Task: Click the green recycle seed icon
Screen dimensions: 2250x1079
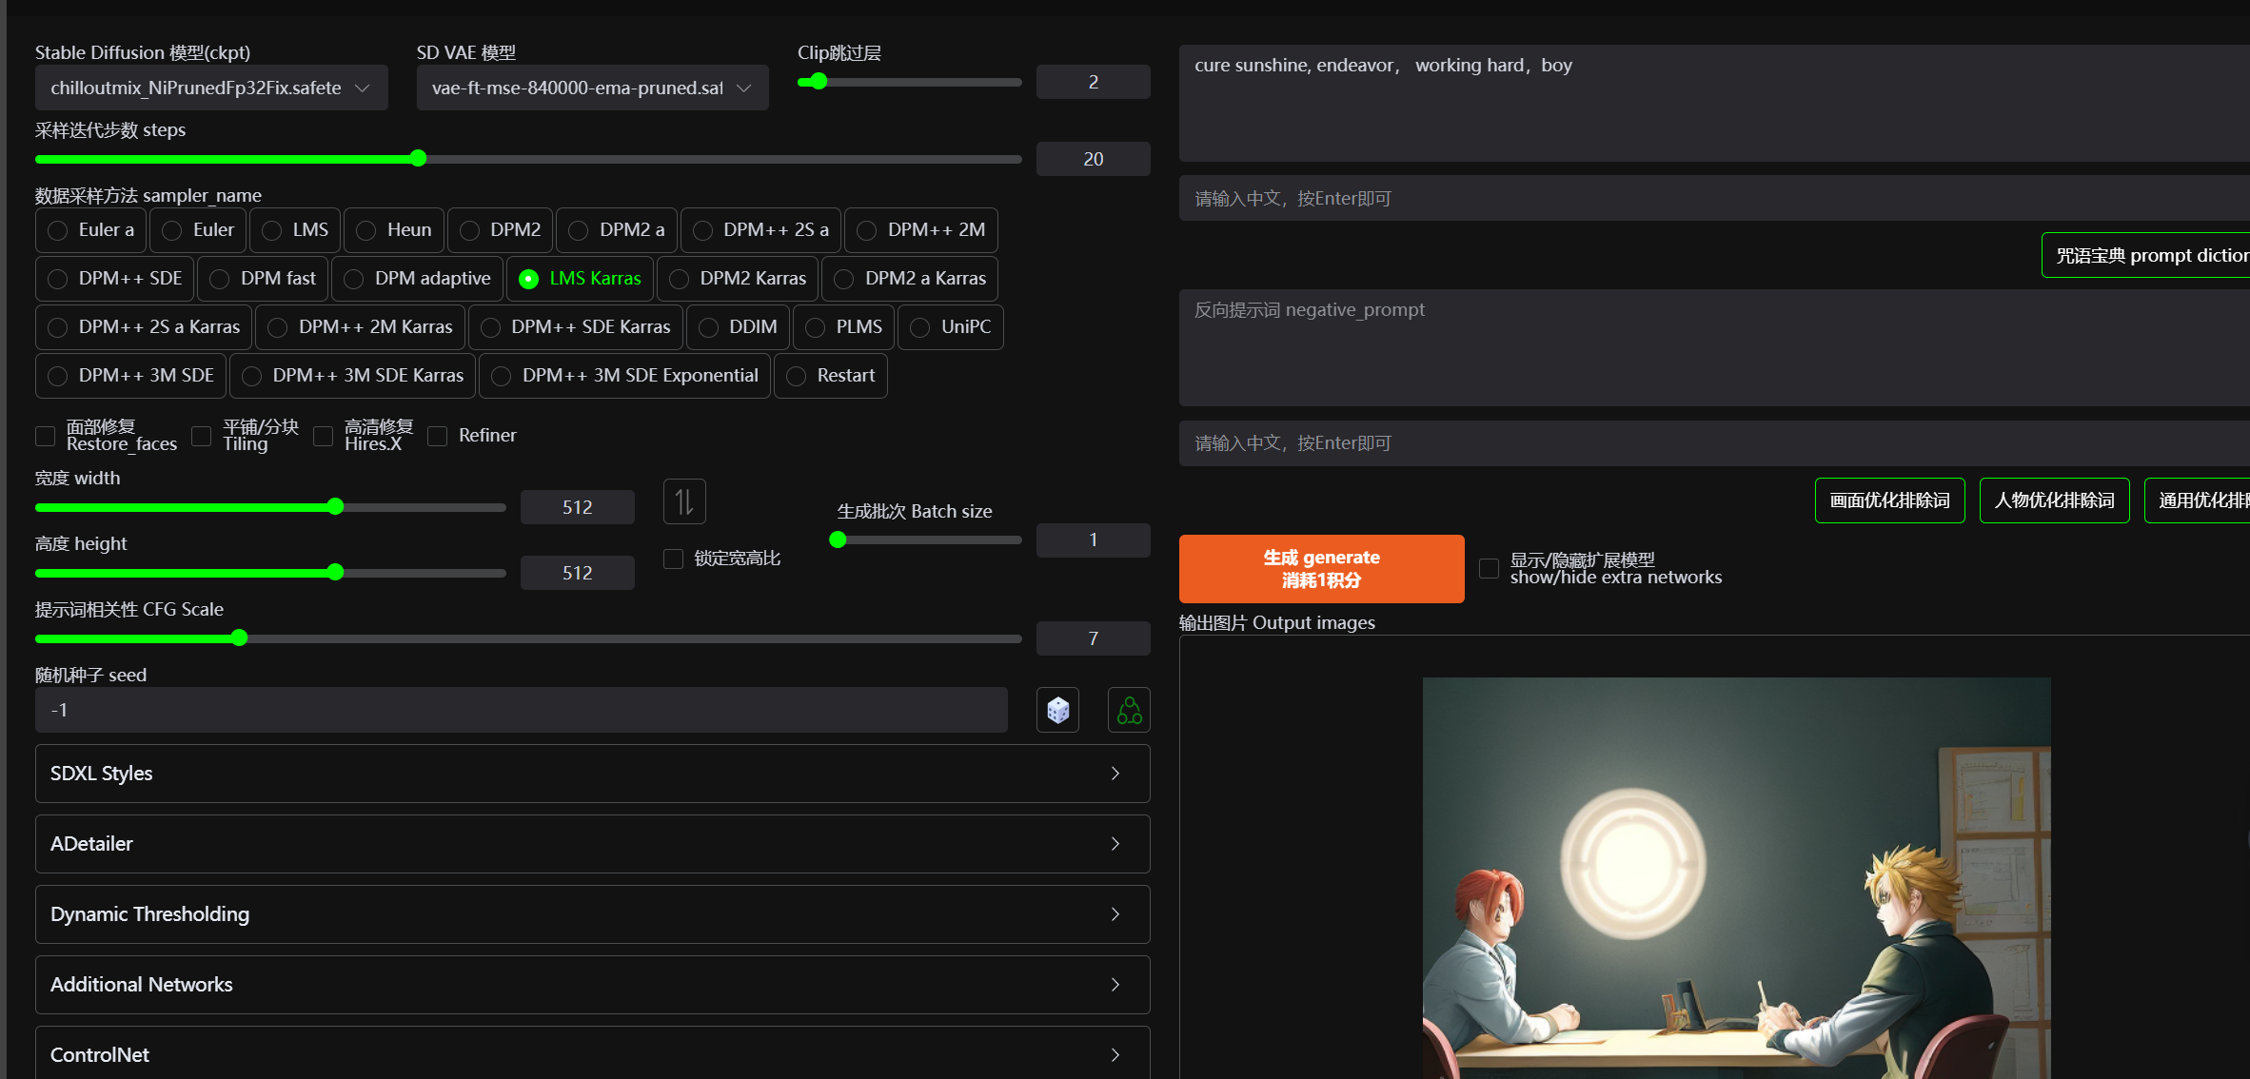Action: (1129, 710)
